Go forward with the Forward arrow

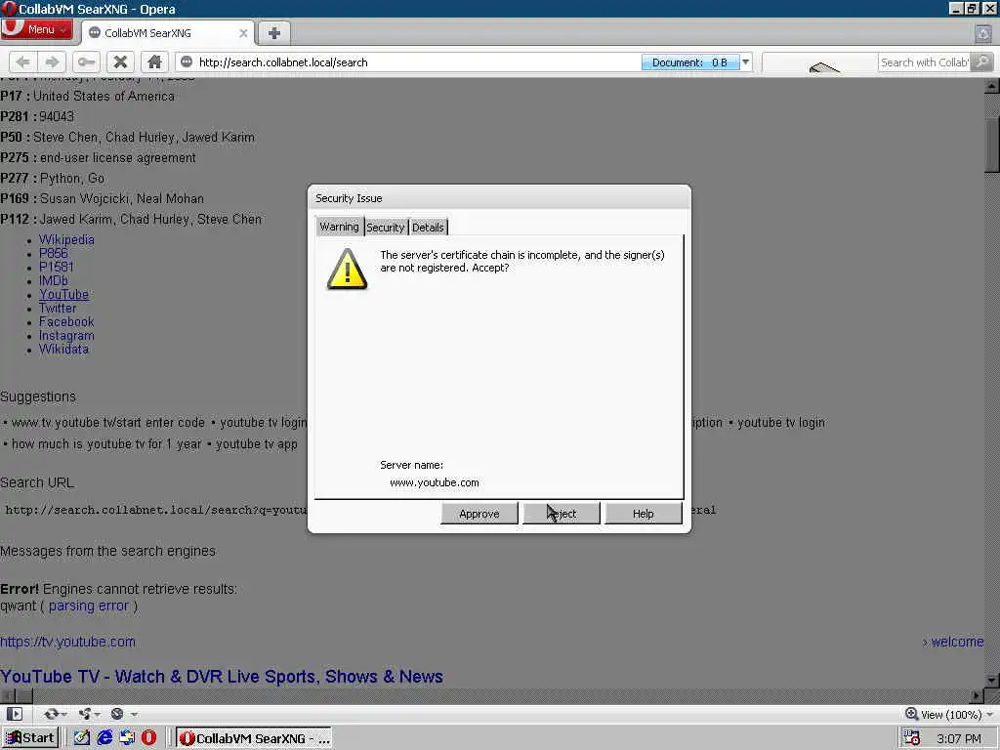pyautogui.click(x=52, y=62)
